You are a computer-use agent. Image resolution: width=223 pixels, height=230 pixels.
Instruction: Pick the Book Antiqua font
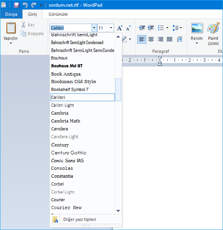click(83, 74)
